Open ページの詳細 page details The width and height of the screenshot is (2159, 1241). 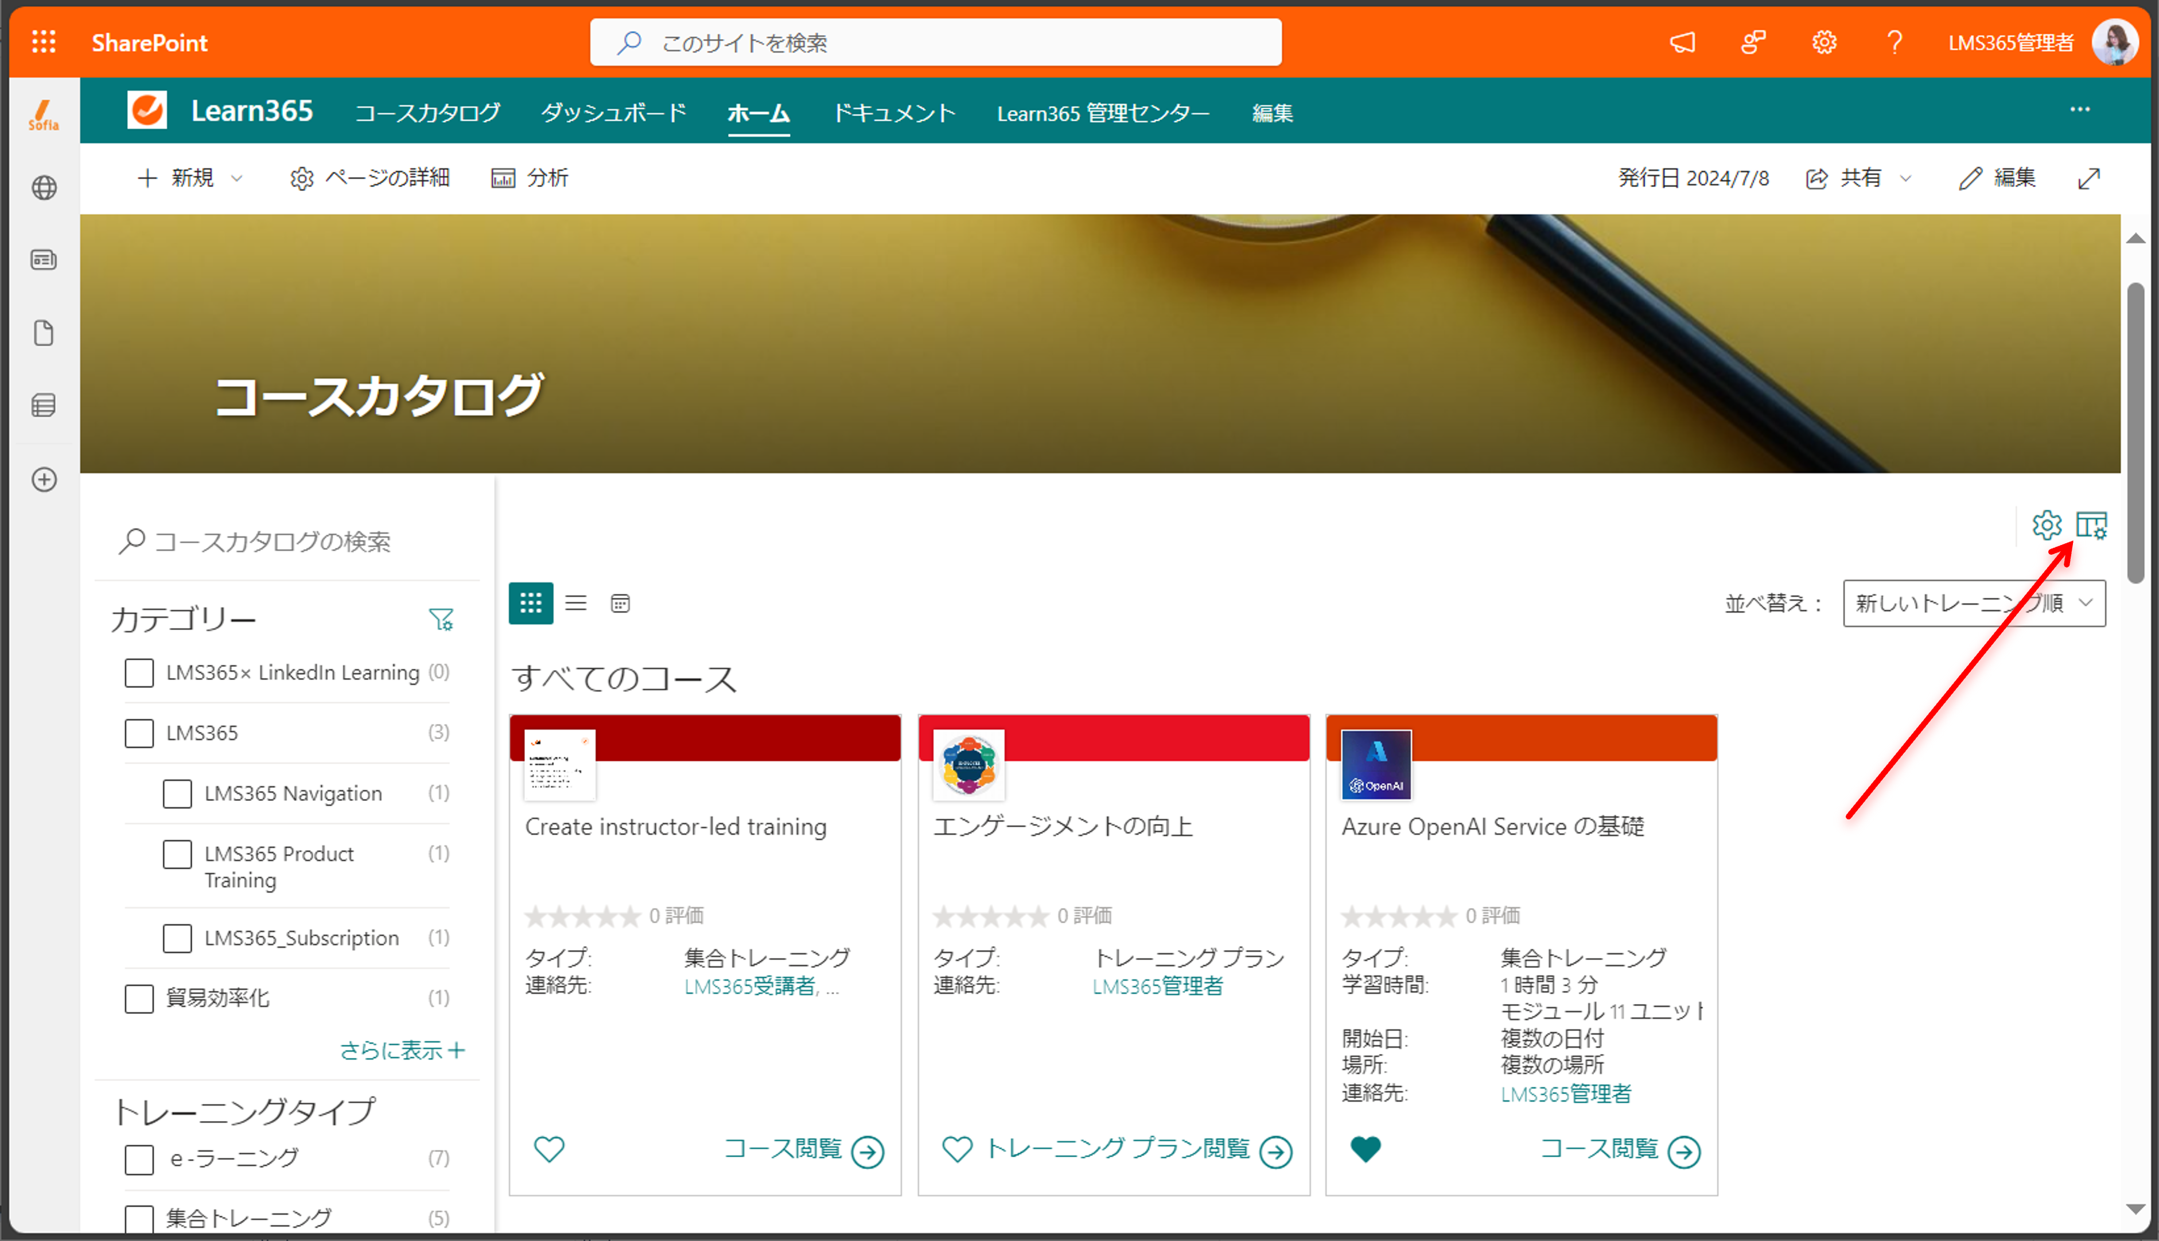(369, 177)
